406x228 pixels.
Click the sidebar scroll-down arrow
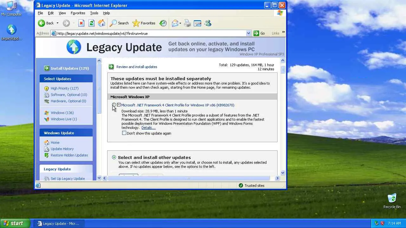tap(99, 178)
